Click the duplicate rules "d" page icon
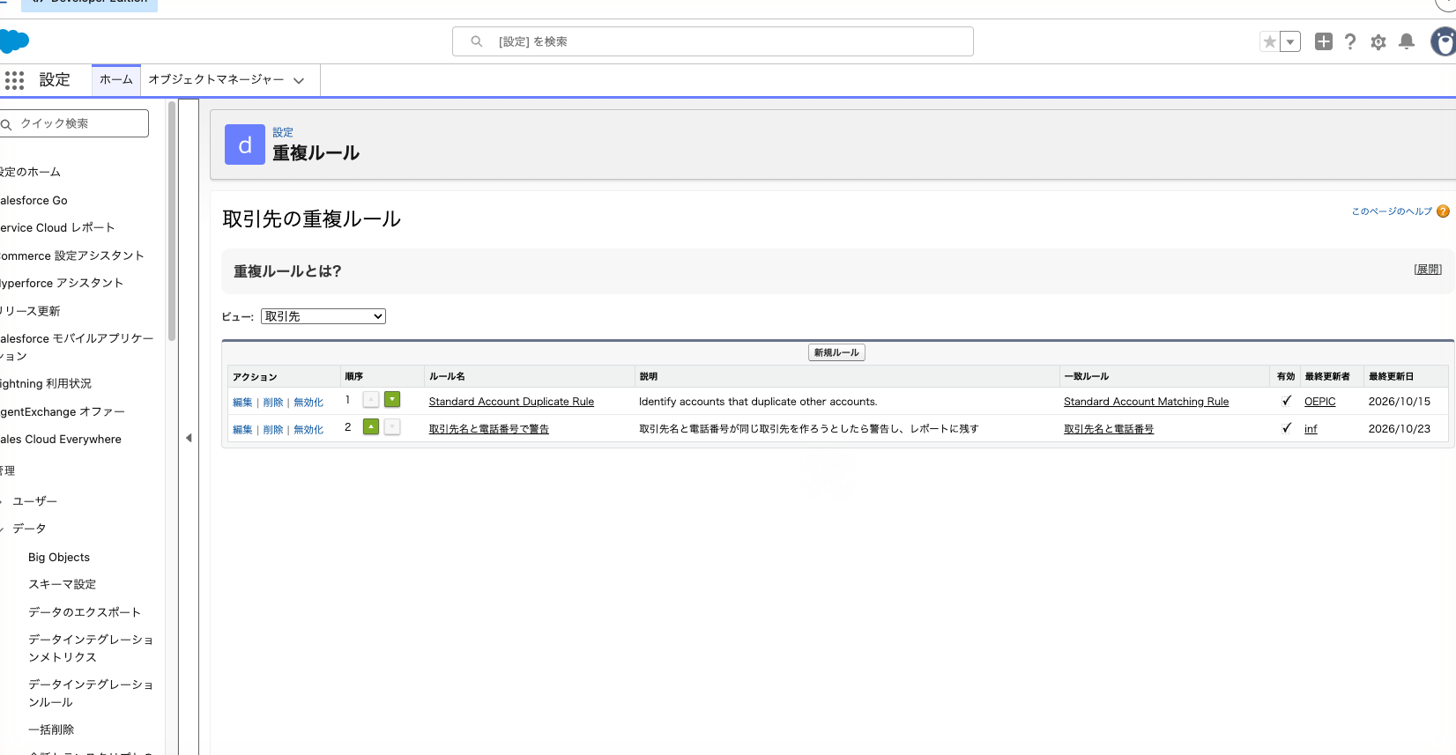Screen dimensions: 1456x755 tap(245, 144)
